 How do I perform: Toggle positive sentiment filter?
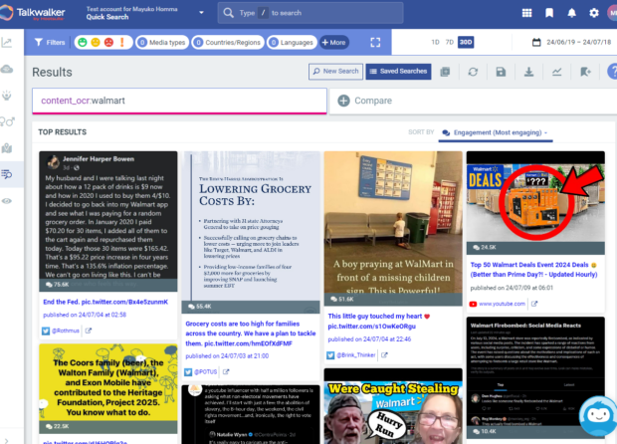tap(83, 42)
